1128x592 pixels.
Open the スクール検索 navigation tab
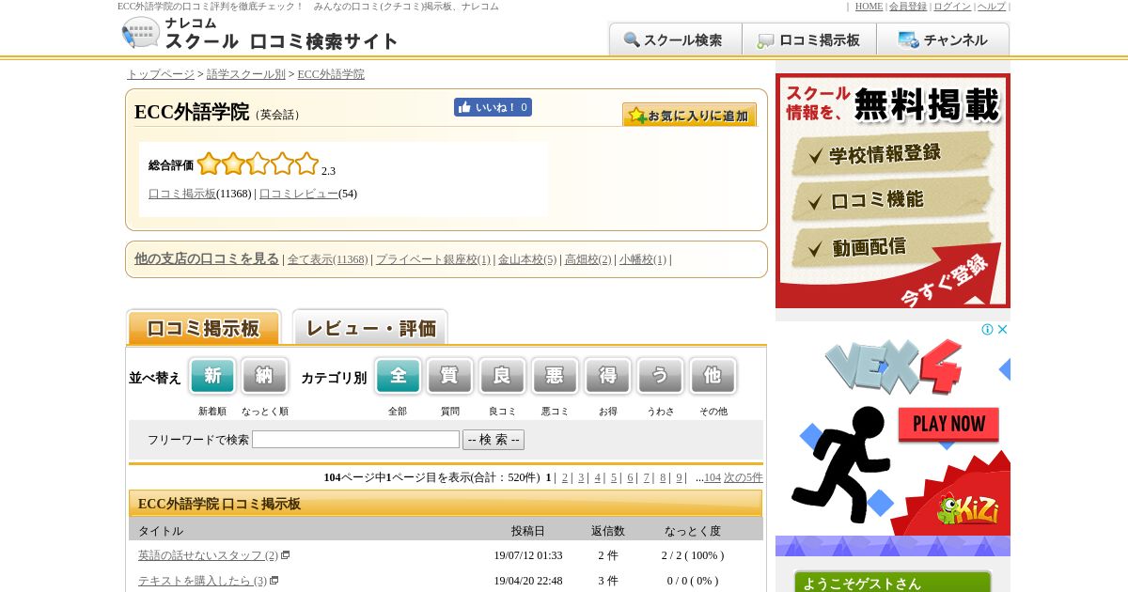point(675,39)
